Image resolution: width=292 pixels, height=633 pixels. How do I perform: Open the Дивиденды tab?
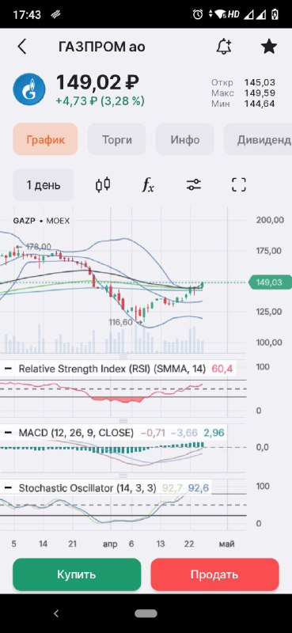point(259,140)
